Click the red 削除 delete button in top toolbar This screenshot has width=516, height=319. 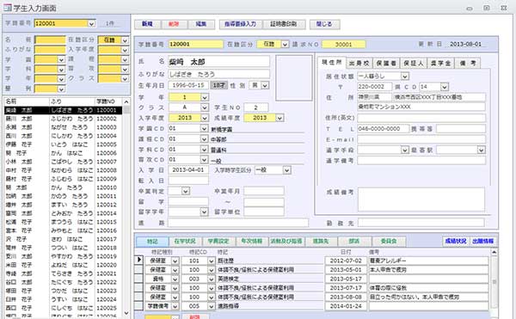[174, 24]
